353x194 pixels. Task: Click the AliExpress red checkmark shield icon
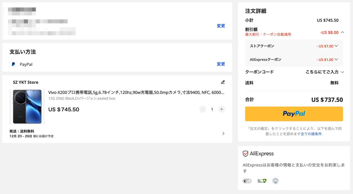[245, 154]
